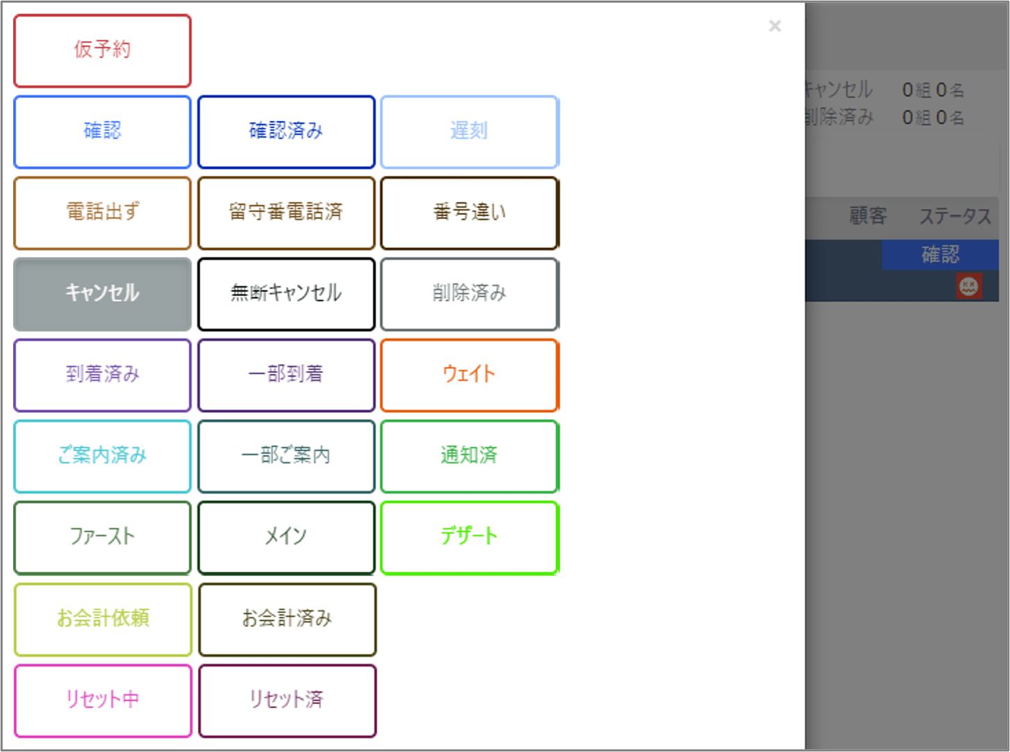This screenshot has height=752, width=1010.
Task: Select お会計依頼 status
Action: click(102, 619)
